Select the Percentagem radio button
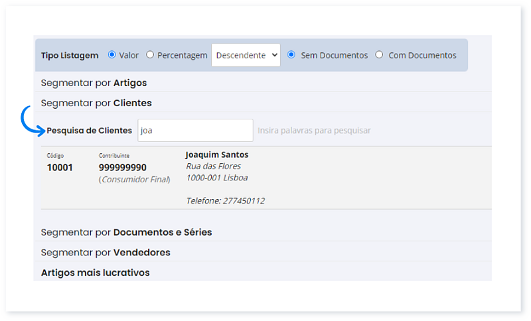 click(x=150, y=55)
